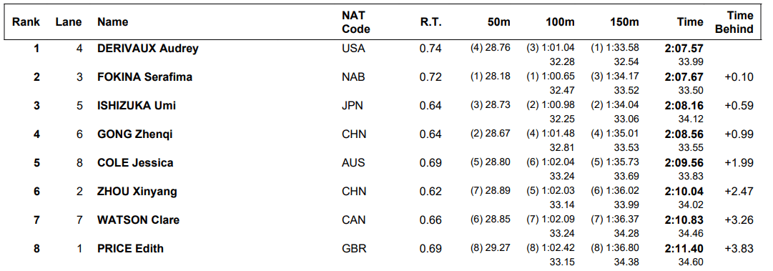
Task: Click the Name column header
Action: (112, 22)
